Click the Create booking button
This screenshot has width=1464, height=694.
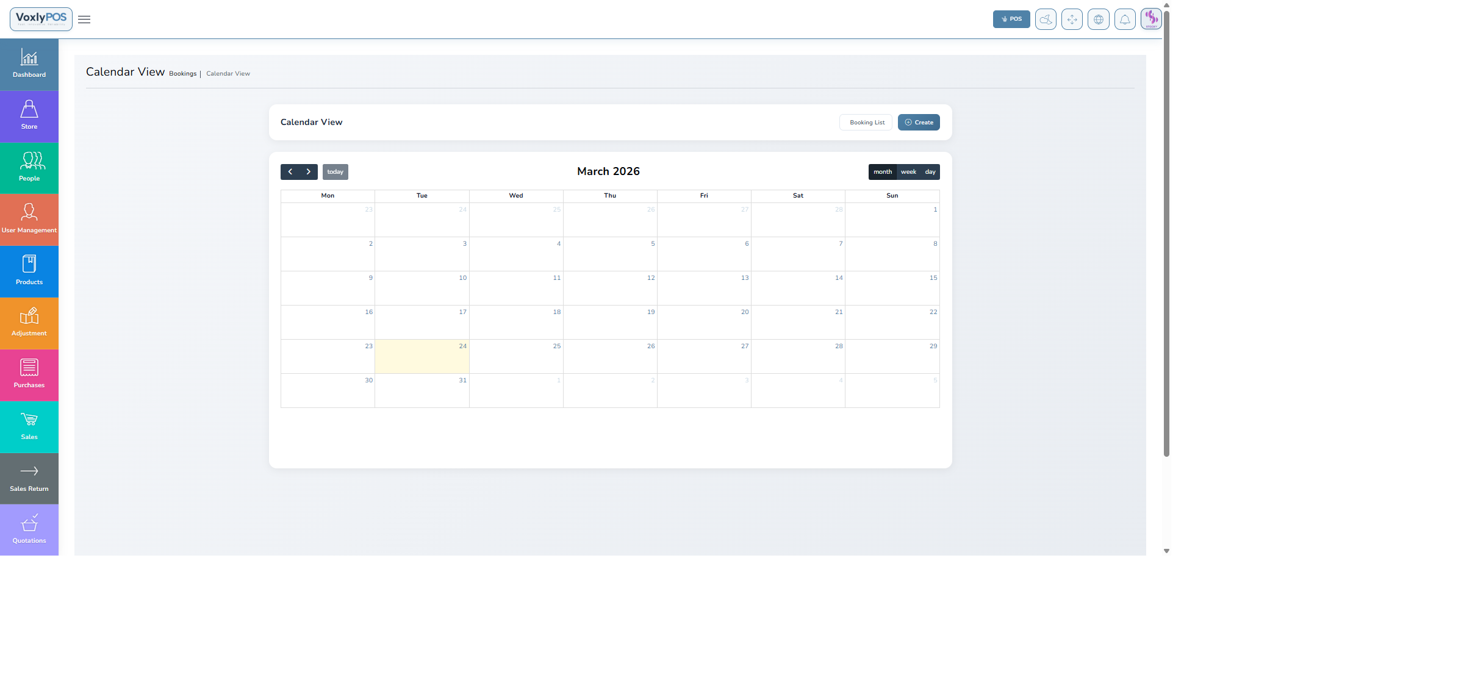pyautogui.click(x=919, y=122)
